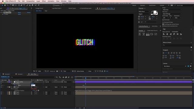Open the preview Resolution Auto dropdown
Screen dimensions: 194x109
[x=178, y=18]
